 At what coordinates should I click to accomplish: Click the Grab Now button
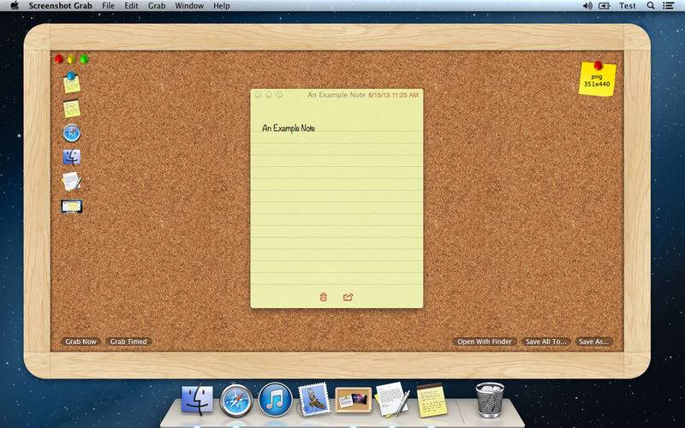point(80,342)
